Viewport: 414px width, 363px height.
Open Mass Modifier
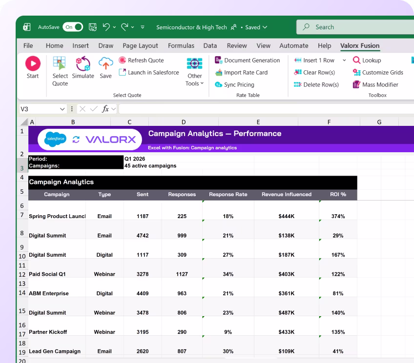(x=375, y=84)
